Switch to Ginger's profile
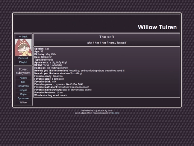This screenshot has width=194, height=146. 23,90
